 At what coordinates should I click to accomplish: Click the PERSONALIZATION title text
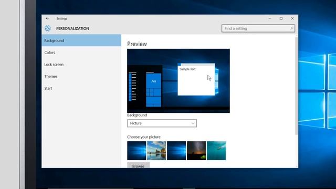click(x=72, y=28)
